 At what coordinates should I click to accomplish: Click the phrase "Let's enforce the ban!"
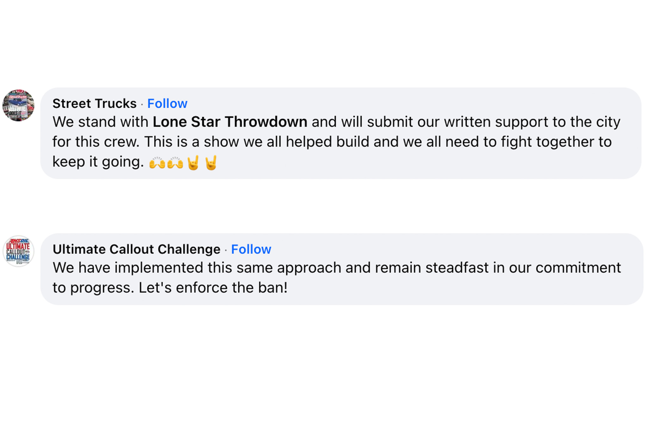tap(213, 288)
